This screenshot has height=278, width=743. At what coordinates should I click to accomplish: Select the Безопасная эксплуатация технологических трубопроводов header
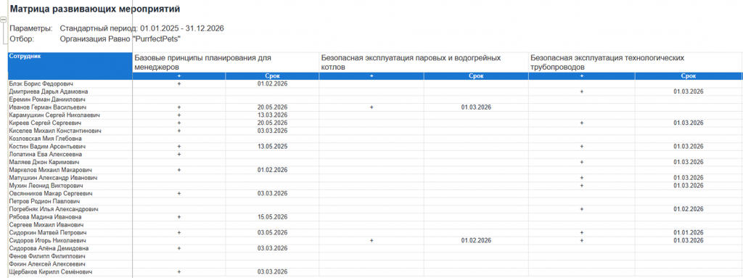635,62
